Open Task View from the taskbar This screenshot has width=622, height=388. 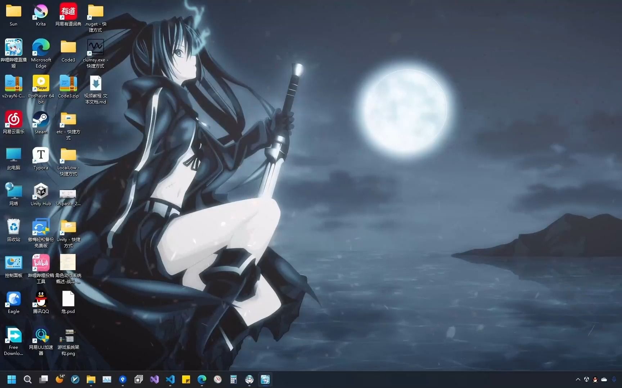44,379
